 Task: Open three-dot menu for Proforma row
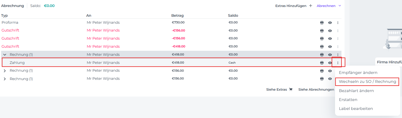click(x=338, y=23)
